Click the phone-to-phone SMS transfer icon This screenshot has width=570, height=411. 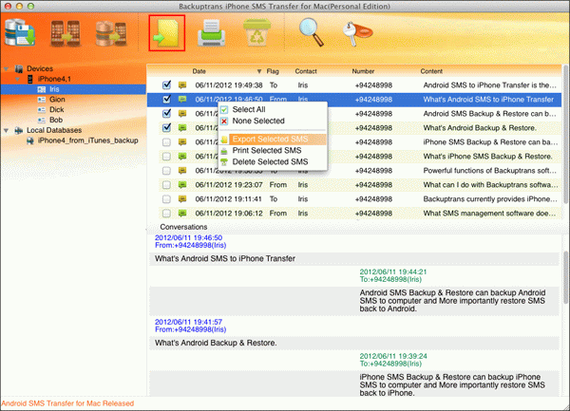pos(66,34)
